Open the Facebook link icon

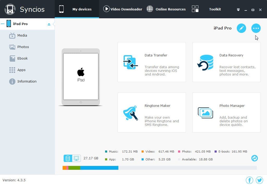(250, 180)
